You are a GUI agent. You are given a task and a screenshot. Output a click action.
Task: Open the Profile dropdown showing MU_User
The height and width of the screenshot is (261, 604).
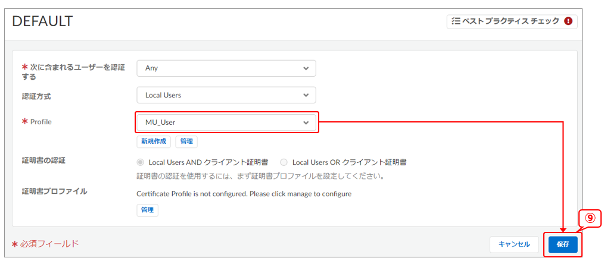pos(226,122)
